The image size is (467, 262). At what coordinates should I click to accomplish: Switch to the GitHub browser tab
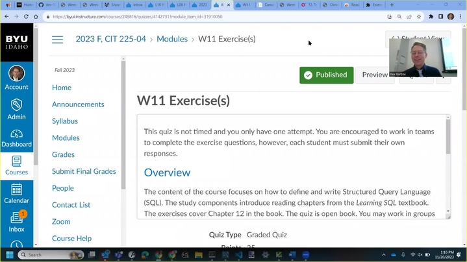(x=47, y=5)
